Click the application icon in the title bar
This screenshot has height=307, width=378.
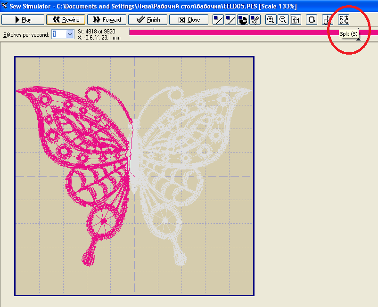click(x=4, y=5)
